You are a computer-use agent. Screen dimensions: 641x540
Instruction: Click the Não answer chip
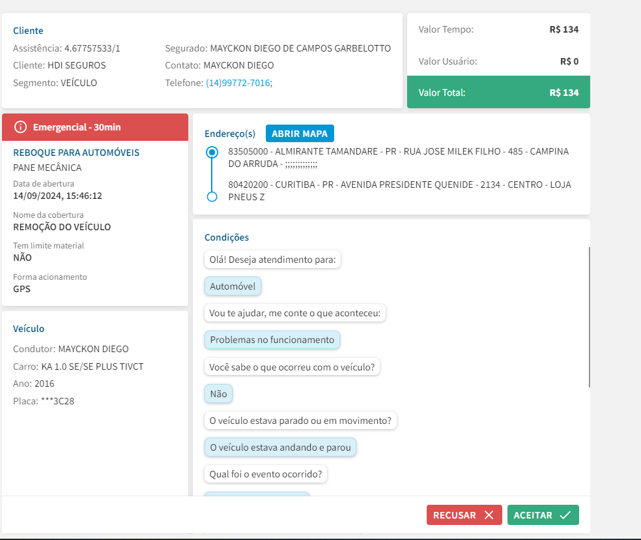[x=218, y=393]
